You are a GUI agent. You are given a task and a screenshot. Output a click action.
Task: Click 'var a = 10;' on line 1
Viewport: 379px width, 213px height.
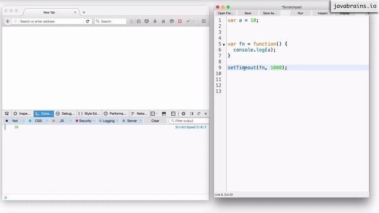[x=243, y=20]
